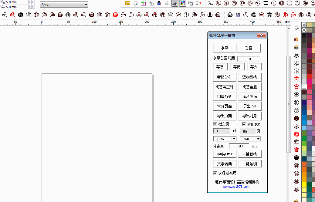Click the red '距' circle icon

[13, 15]
